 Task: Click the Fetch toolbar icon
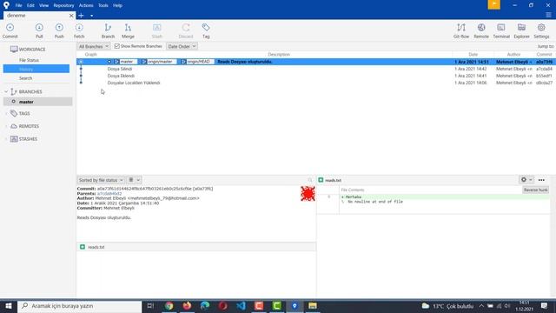79,31
